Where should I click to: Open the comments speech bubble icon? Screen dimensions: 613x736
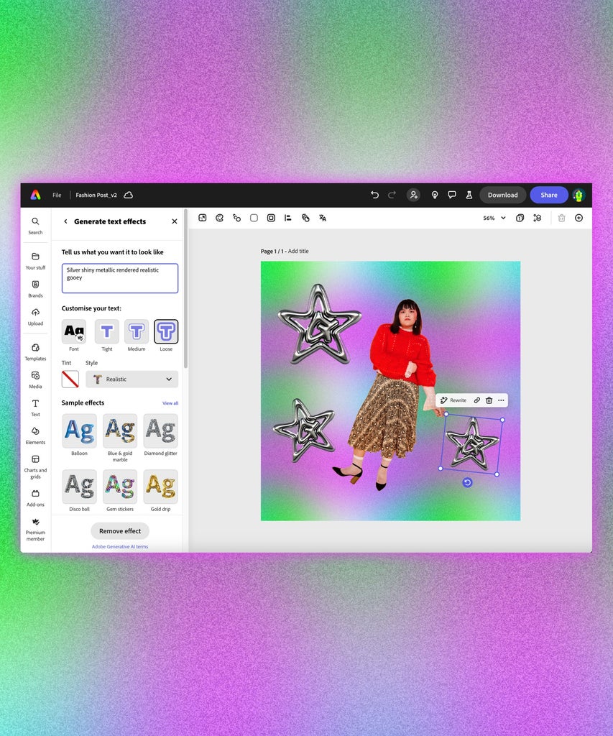(x=452, y=195)
